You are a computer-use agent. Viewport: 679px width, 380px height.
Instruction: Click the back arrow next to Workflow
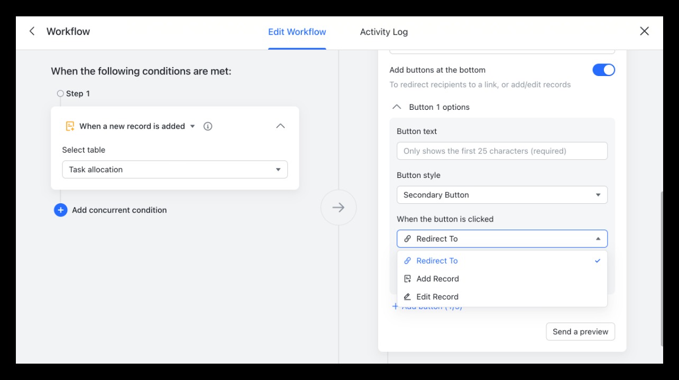(32, 32)
